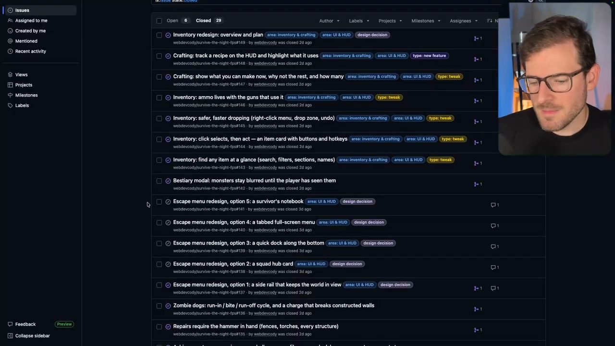Open 'Escape menu redesign, option 2: a squad hub card'
615x346 pixels.
tap(233, 264)
